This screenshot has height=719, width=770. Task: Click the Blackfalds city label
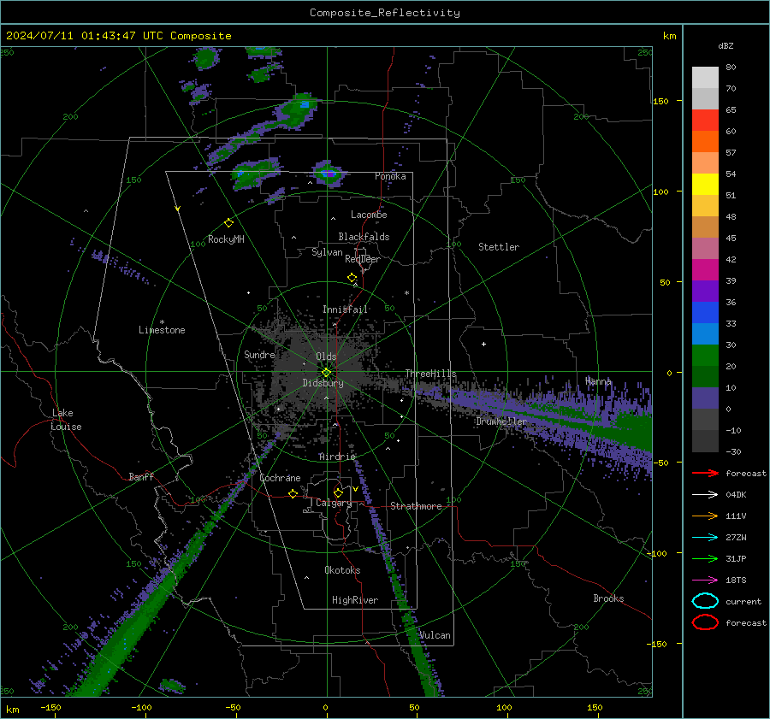(x=364, y=237)
